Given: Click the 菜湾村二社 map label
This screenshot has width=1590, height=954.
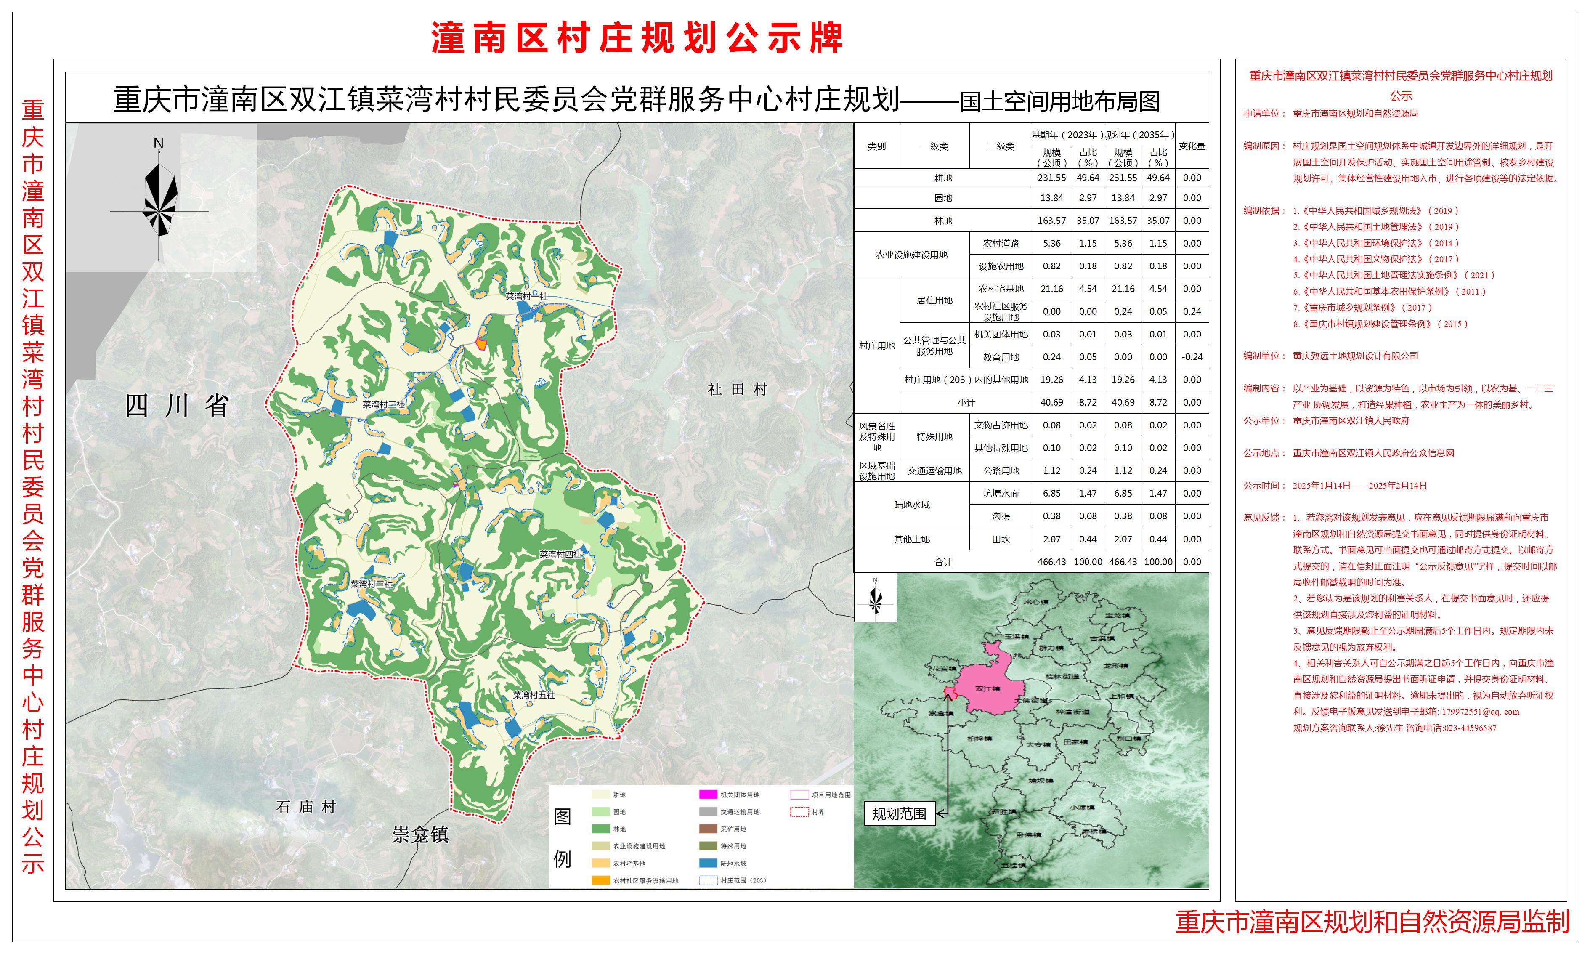Looking at the screenshot, I should click(384, 404).
